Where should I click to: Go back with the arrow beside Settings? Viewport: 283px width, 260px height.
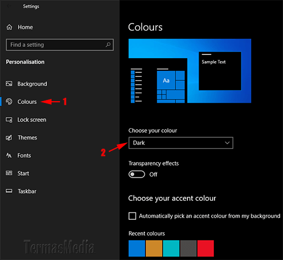[x=9, y=6]
